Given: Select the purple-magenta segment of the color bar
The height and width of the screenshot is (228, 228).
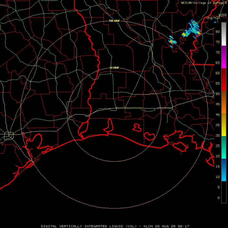Looking at the screenshot, I should click(x=224, y=57).
